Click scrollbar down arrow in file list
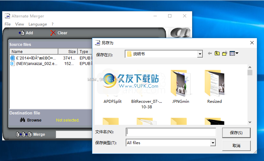This screenshot has width=264, height=161. [250, 122]
